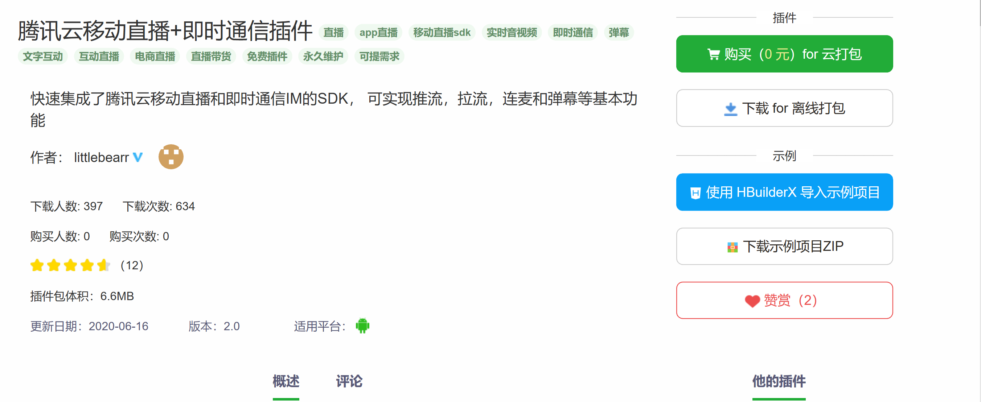Select the 他的插件 tab
Image resolution: width=981 pixels, height=402 pixels.
(x=779, y=381)
